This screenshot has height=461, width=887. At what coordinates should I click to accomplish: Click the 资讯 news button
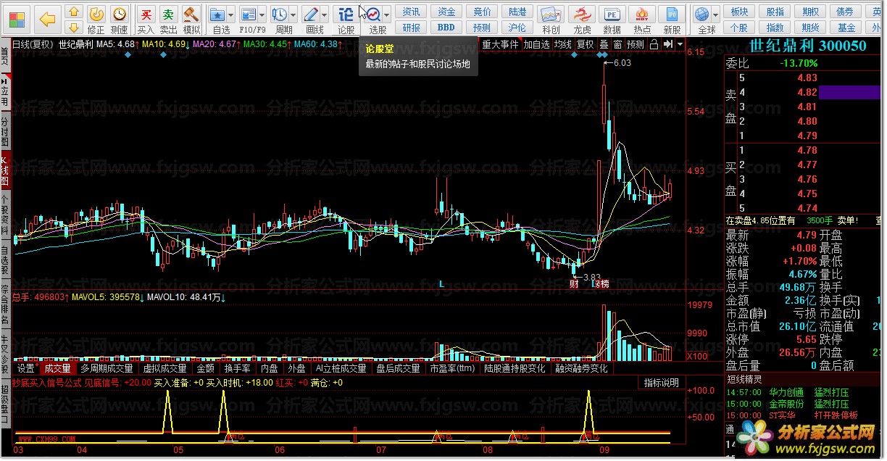click(x=411, y=12)
